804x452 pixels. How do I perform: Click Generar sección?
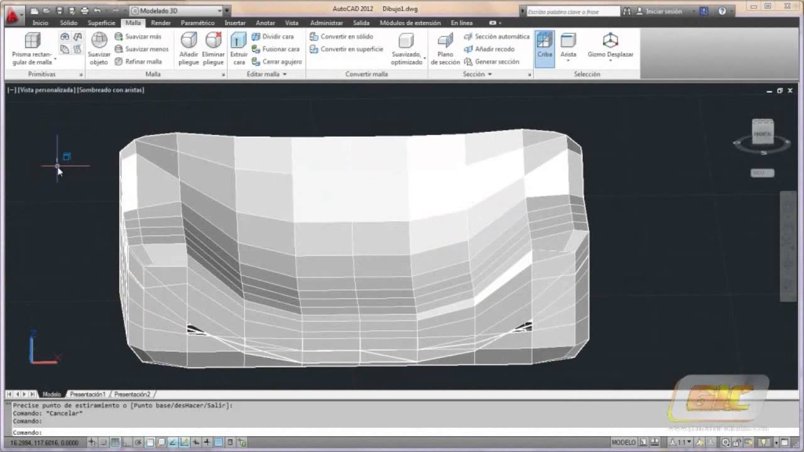(491, 62)
